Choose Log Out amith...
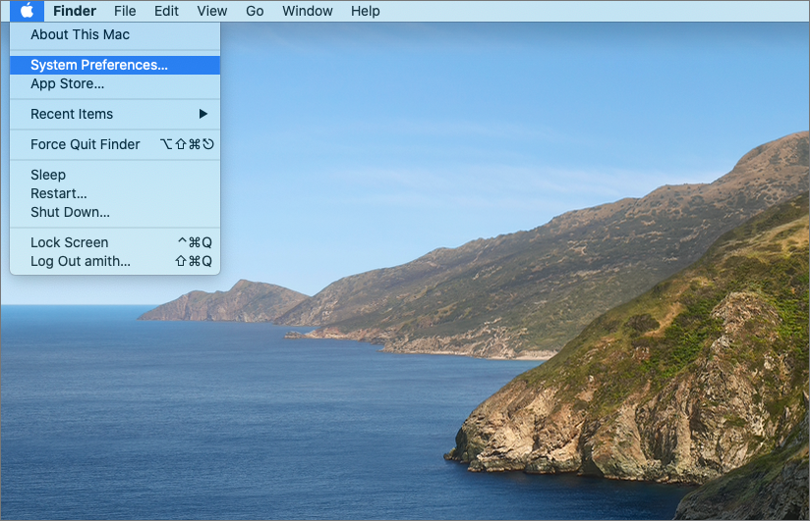 pos(80,261)
